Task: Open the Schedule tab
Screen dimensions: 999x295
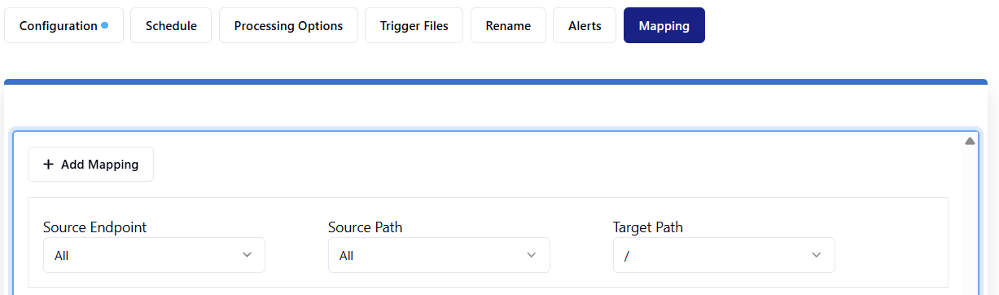Action: click(171, 25)
